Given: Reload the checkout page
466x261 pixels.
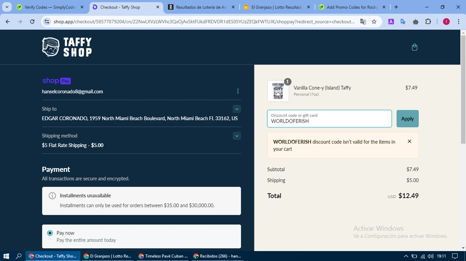Looking at the screenshot, I should 32,22.
